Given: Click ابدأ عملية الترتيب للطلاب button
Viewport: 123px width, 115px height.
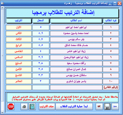Looking at the screenshot, I should pyautogui.click(x=74, y=107).
